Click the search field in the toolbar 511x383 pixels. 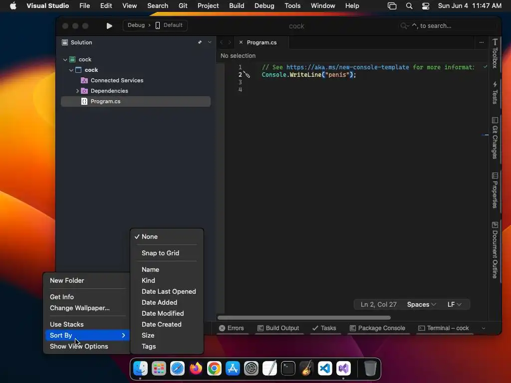448,26
